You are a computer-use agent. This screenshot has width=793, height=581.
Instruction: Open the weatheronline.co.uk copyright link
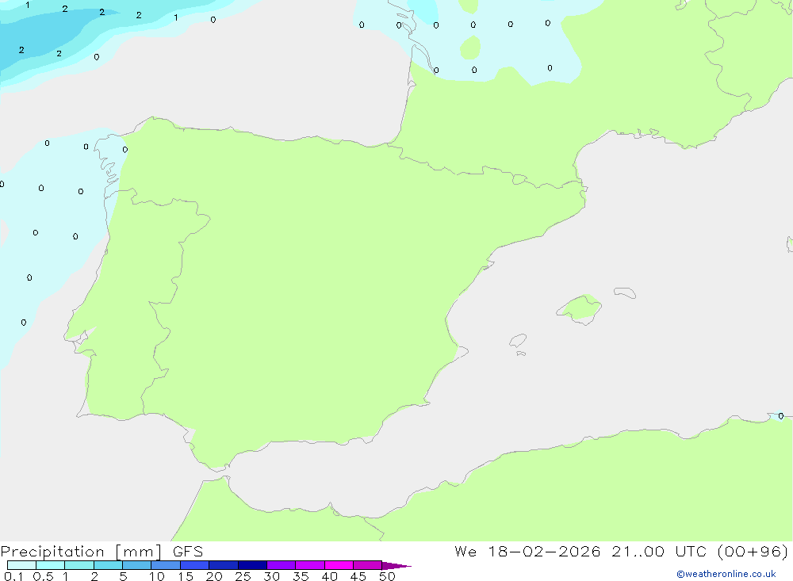coord(726,574)
